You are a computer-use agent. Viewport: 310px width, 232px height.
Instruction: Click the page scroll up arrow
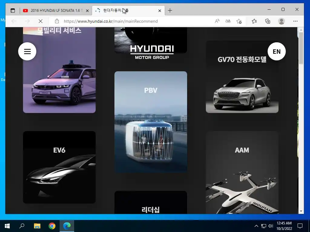tap(301, 30)
